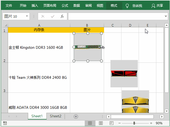Image resolution: width=170 pixels, height=127 pixels.
Task: Switch to the Sheet2 tab
Action: tap(56, 116)
